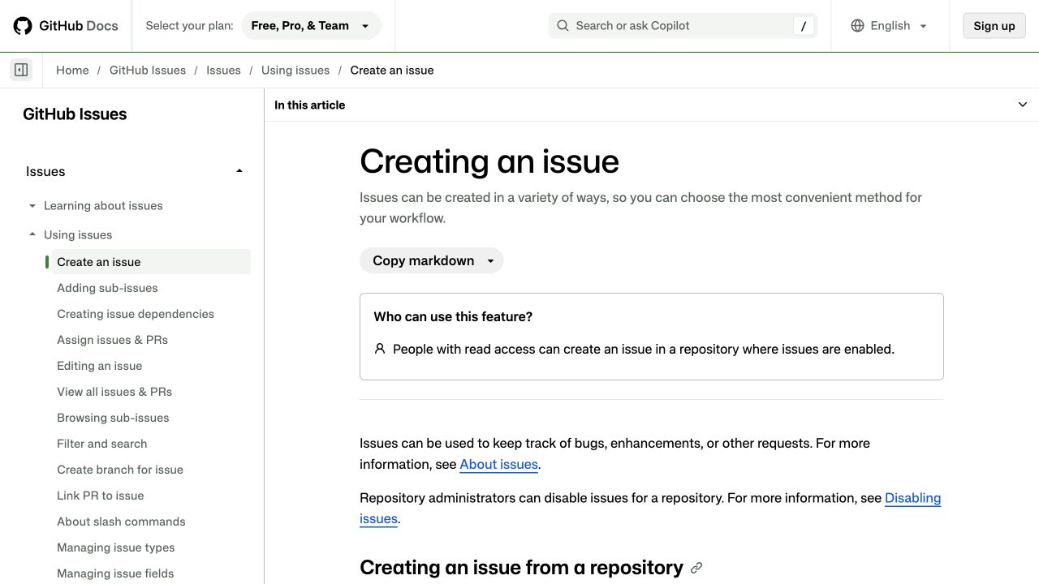Collapse the Issues sidebar section

[x=239, y=171]
